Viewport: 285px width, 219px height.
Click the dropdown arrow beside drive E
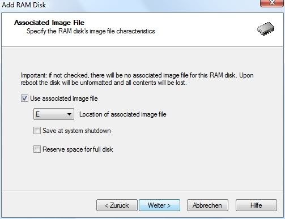pyautogui.click(x=69, y=114)
